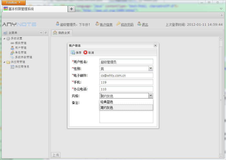Click inside the 备注 text area
226x160 pixels.
pos(126,117)
